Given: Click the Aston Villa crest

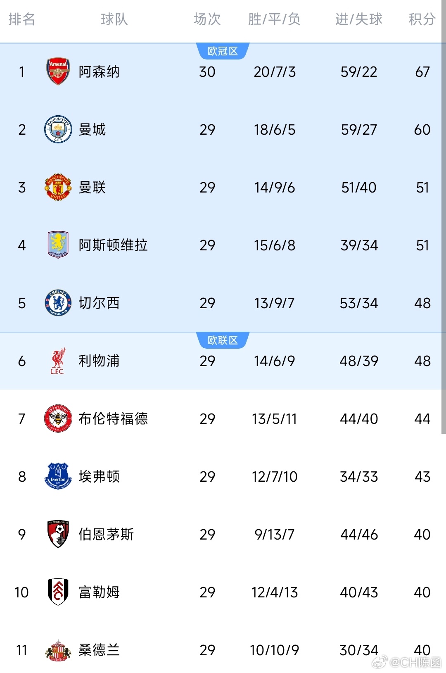Looking at the screenshot, I should [58, 245].
